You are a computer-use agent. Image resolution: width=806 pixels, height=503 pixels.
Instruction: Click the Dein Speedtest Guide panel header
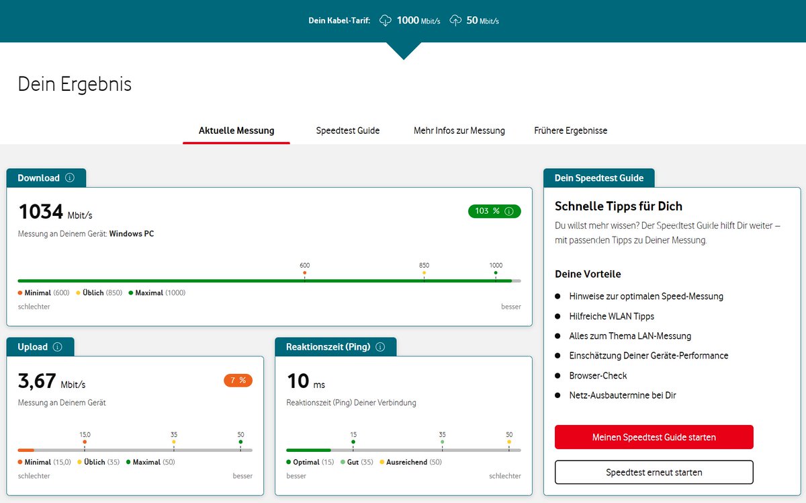coord(599,178)
